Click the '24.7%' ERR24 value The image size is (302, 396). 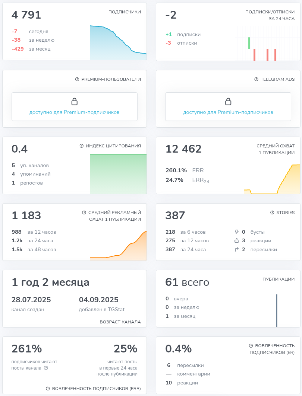pyautogui.click(x=174, y=180)
